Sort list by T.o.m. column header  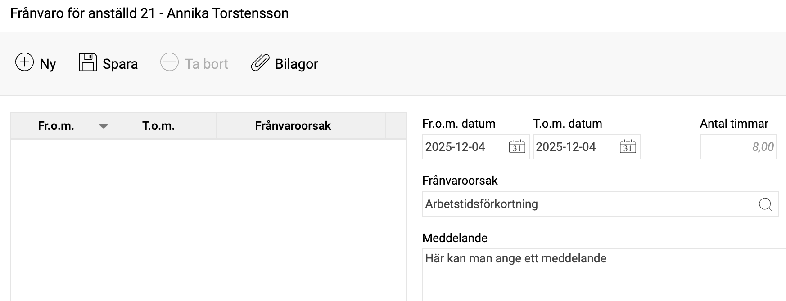158,126
